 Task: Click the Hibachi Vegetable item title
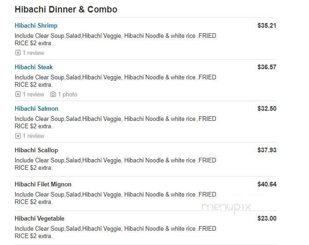(x=39, y=219)
